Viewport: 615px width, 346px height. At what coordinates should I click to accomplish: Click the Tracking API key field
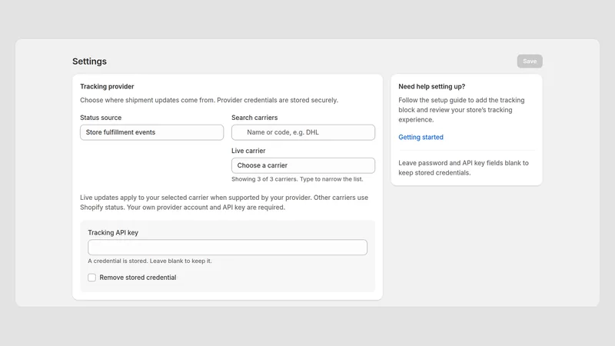tap(228, 248)
